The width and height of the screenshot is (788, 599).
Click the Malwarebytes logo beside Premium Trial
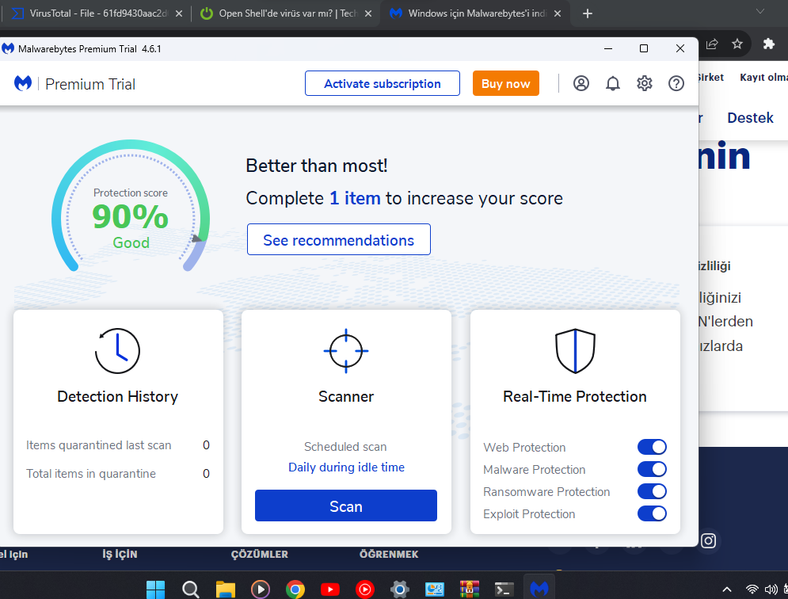point(23,83)
